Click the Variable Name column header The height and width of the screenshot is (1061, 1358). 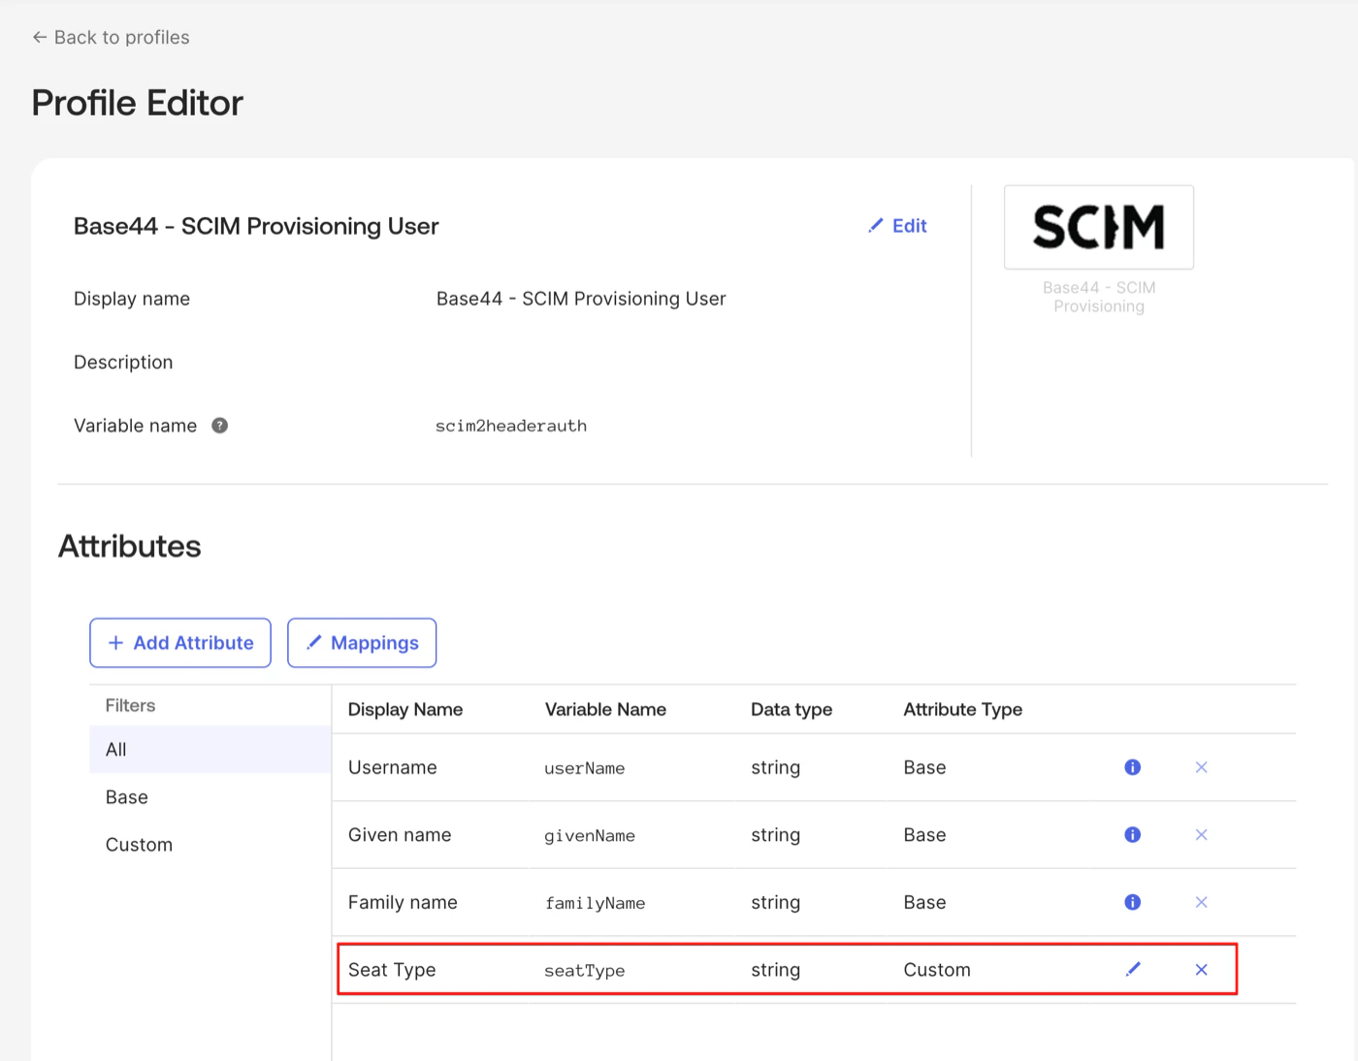pos(605,710)
